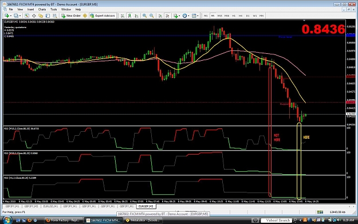This screenshot has height=224, width=358.
Task: Open the Strategy Tester icon
Action: click(55, 16)
